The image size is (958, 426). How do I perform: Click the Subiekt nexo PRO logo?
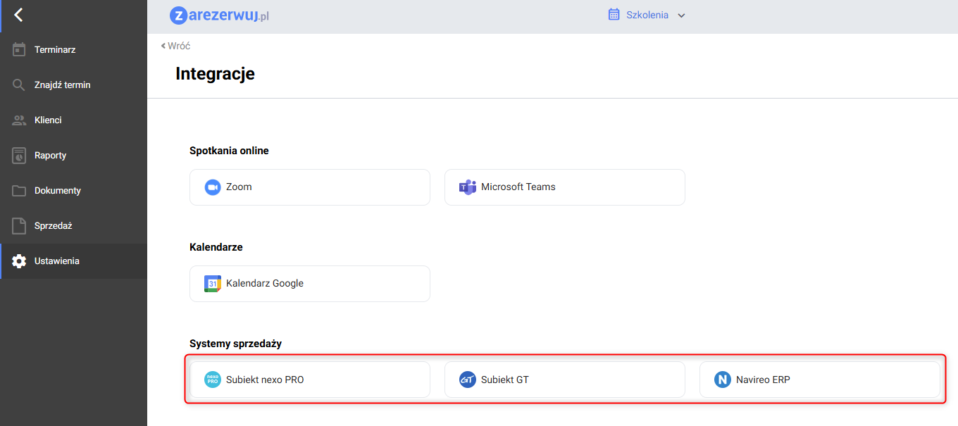[x=213, y=380]
